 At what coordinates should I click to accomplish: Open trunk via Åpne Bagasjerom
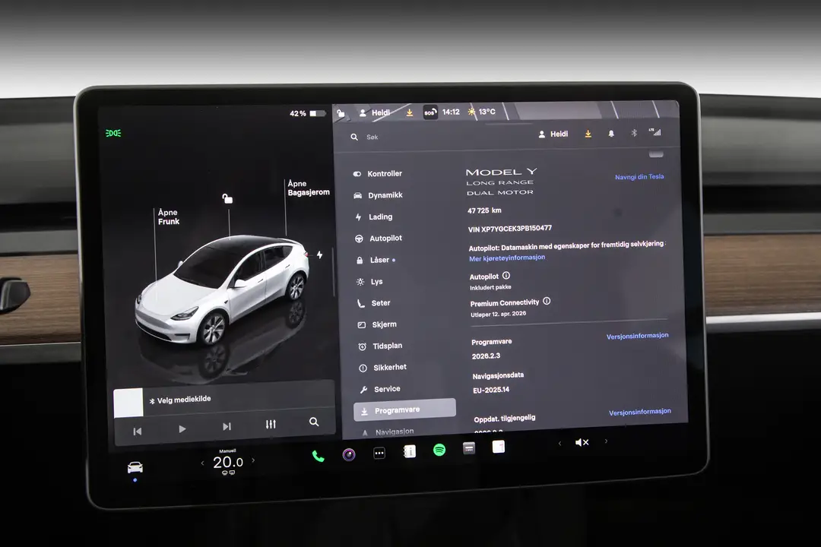tap(309, 188)
